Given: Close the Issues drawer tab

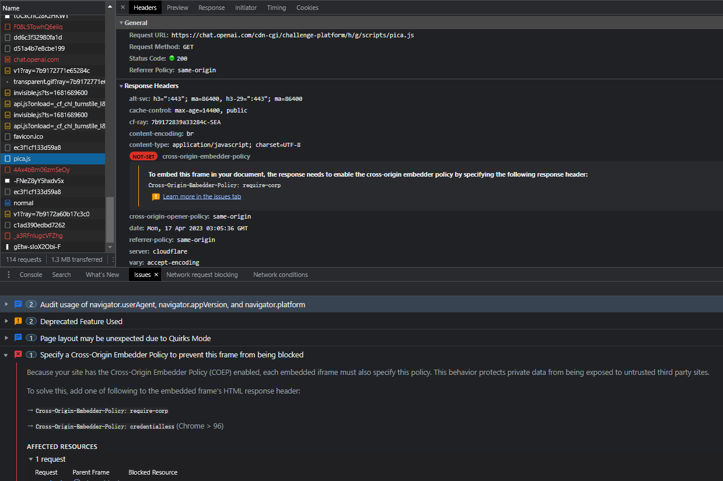Looking at the screenshot, I should coord(156,275).
